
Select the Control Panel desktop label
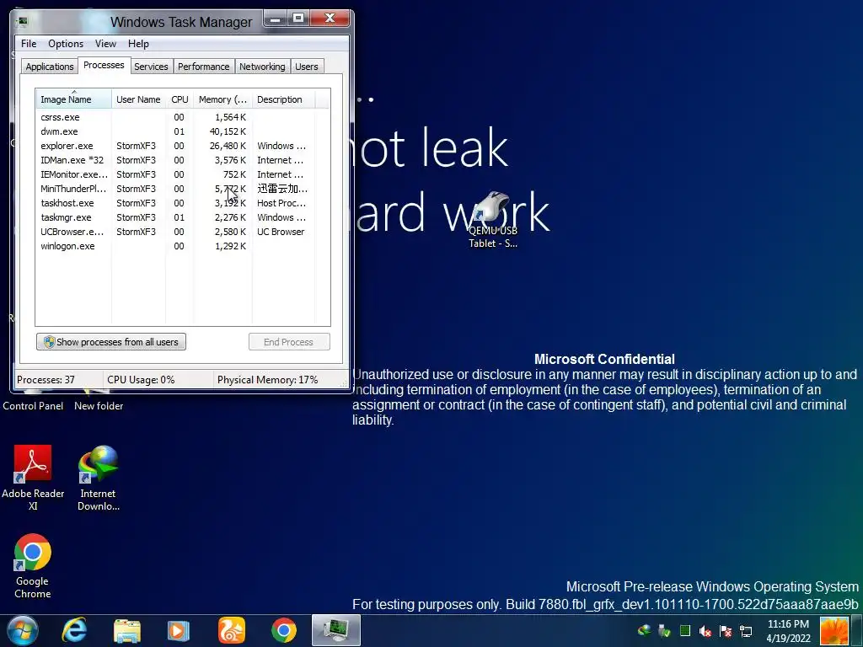coord(33,406)
